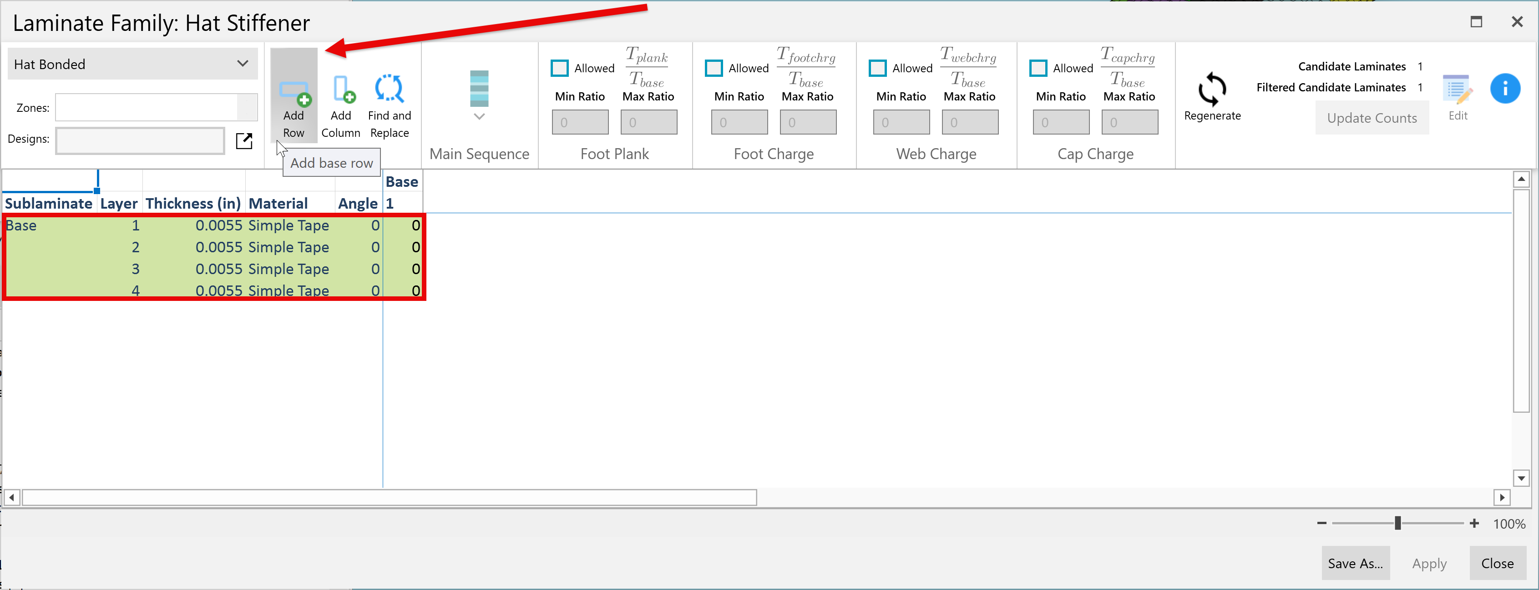Click Web Charge Min Ratio field
This screenshot has width=1539, height=590.
[x=901, y=122]
